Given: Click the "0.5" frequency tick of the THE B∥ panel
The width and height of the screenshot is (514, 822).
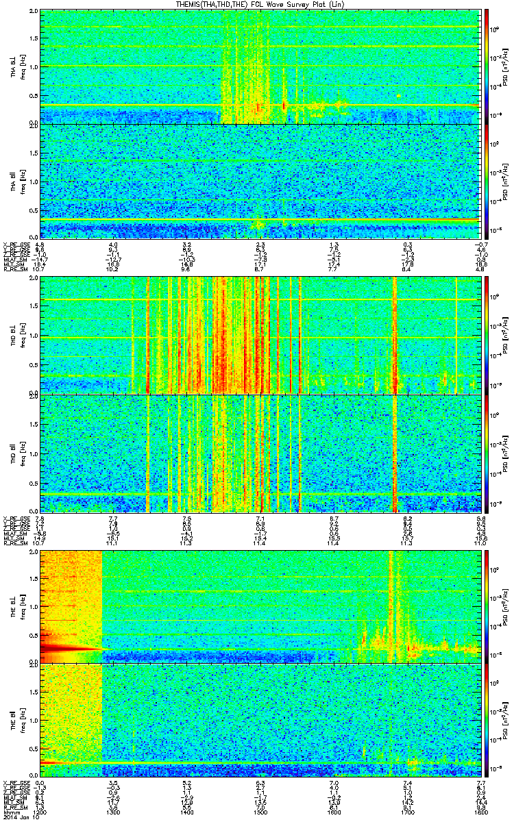Looking at the screenshot, I should click(x=33, y=748).
